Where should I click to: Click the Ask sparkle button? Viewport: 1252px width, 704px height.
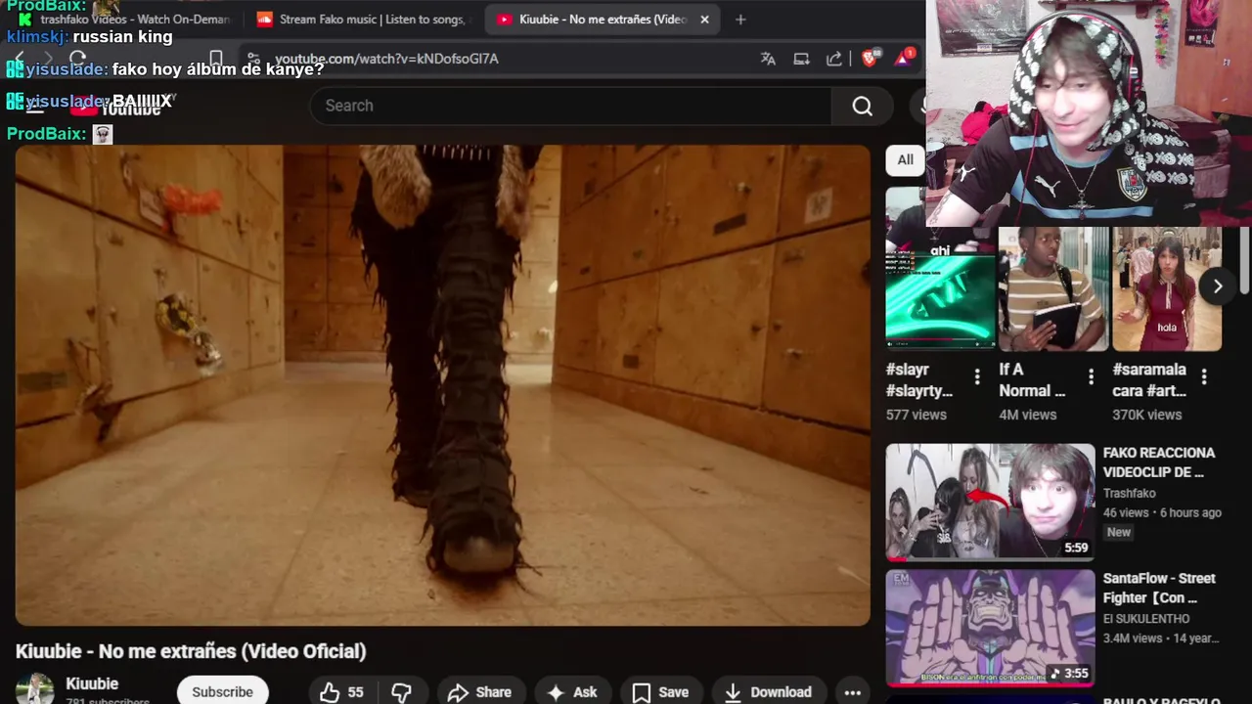tap(573, 692)
